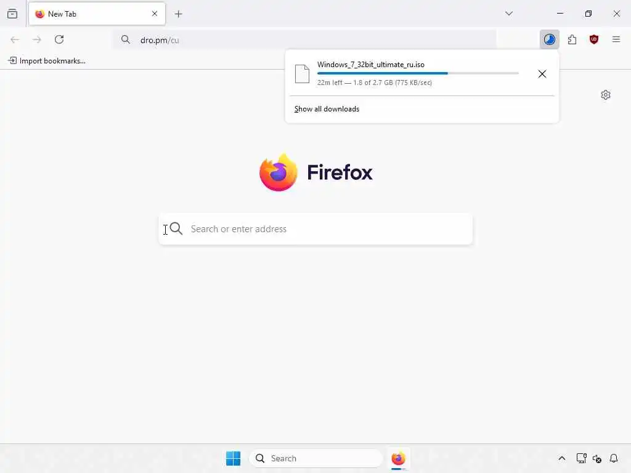Screen dimensions: 631x473
Task: Open new tab personalize gear settings
Action: pyautogui.click(x=605, y=95)
